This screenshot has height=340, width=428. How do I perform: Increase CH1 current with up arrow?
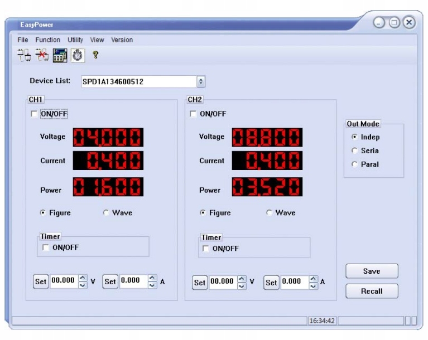[152, 278]
